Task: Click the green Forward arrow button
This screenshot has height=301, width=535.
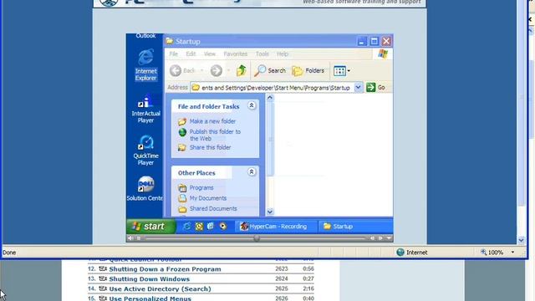Action: (x=216, y=70)
